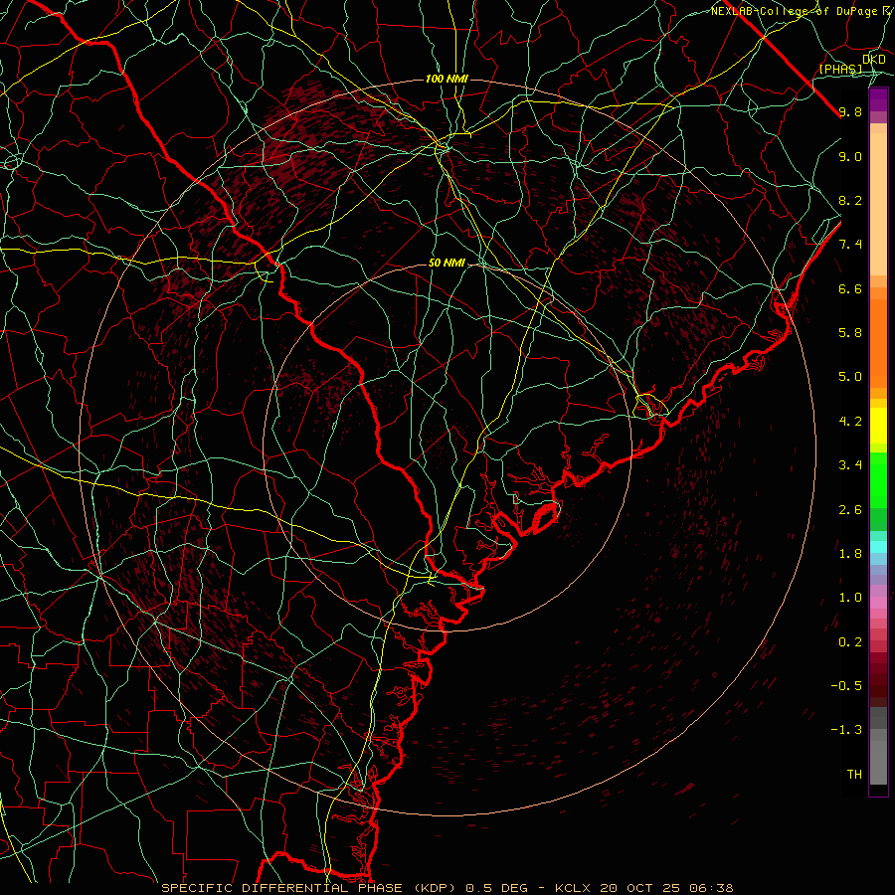
Task: Click the "TH" threshold legend label
Action: coord(854,775)
